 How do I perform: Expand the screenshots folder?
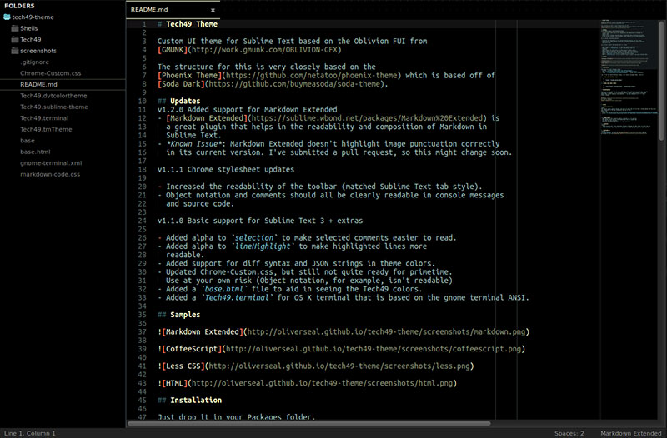pos(38,51)
